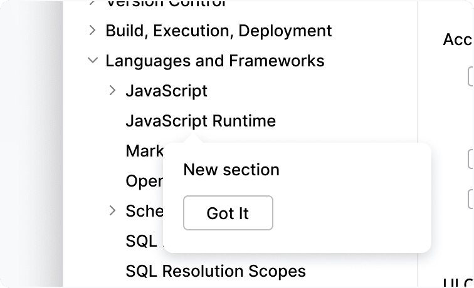Expand the JavaScript node arrow
Screen dimensions: 474x288
112,91
